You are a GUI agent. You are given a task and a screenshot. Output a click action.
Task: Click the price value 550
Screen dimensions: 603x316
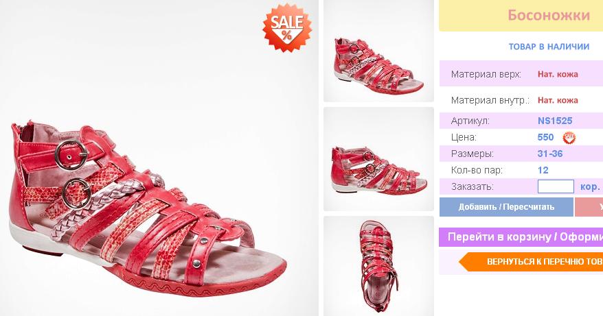(x=545, y=138)
